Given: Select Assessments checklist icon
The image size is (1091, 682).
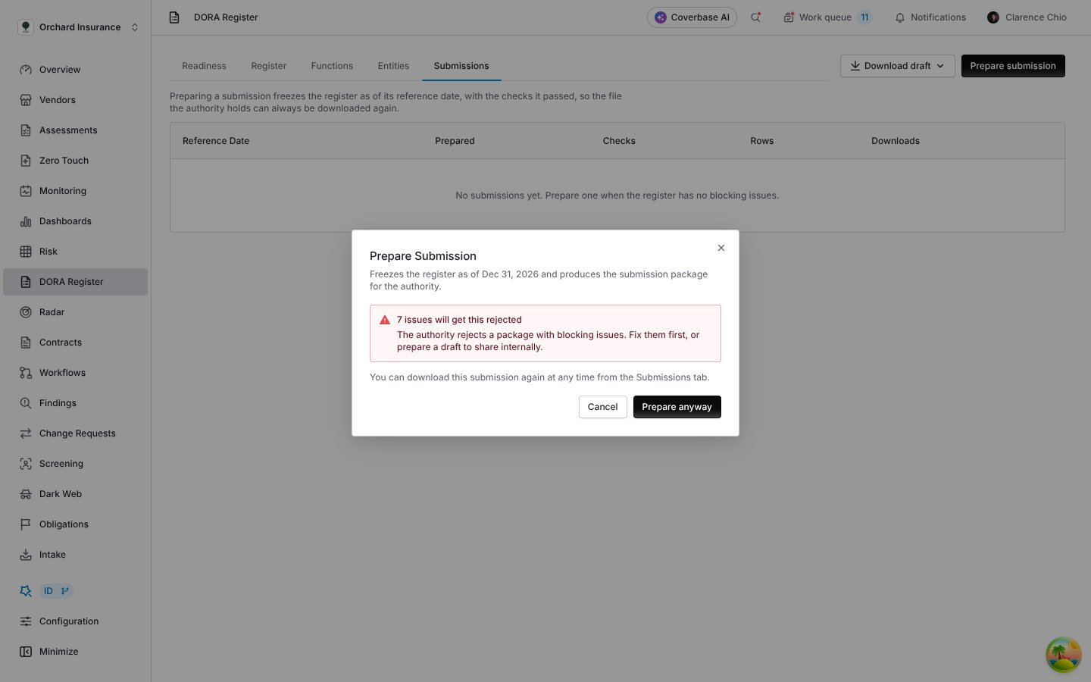Looking at the screenshot, I should [x=26, y=130].
